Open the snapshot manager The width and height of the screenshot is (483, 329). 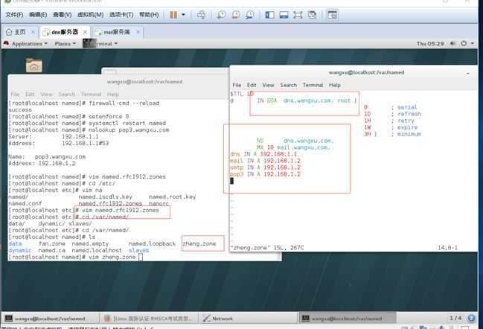tap(250, 15)
